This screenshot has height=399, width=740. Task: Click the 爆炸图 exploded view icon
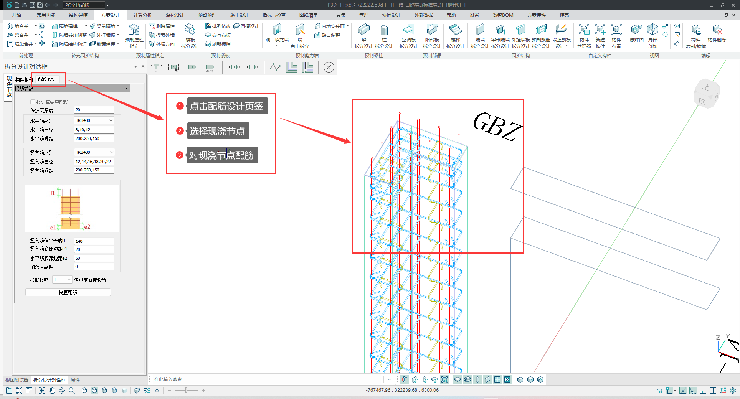(636, 30)
